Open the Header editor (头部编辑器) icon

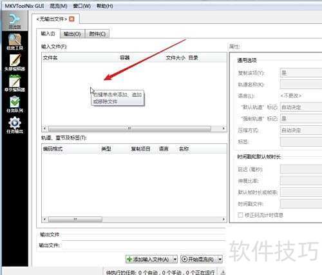15,63
